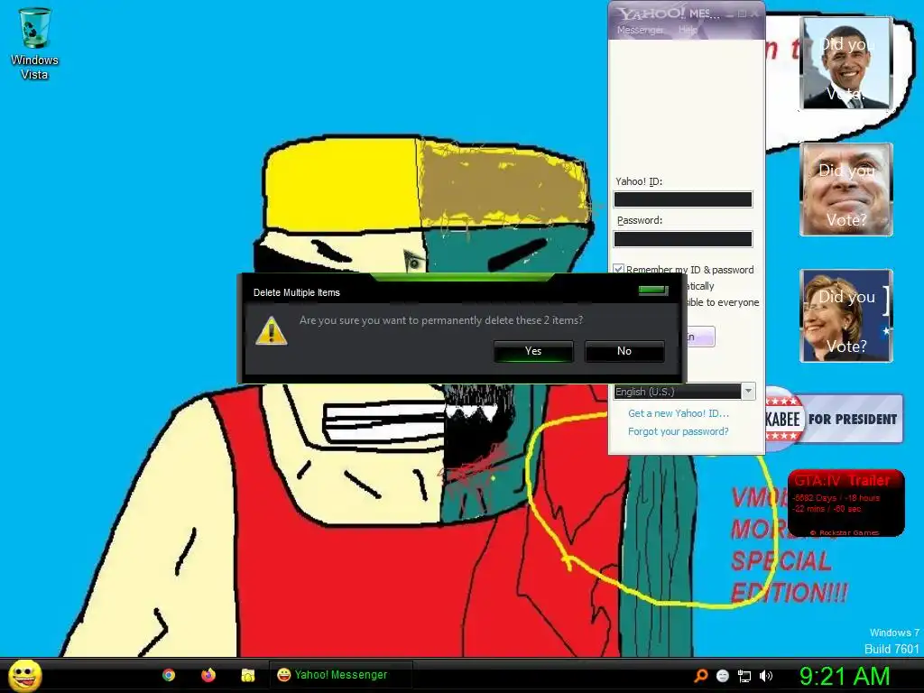The width and height of the screenshot is (924, 693).
Task: Click the McCain Did you Vote gadget
Action: pos(846,189)
